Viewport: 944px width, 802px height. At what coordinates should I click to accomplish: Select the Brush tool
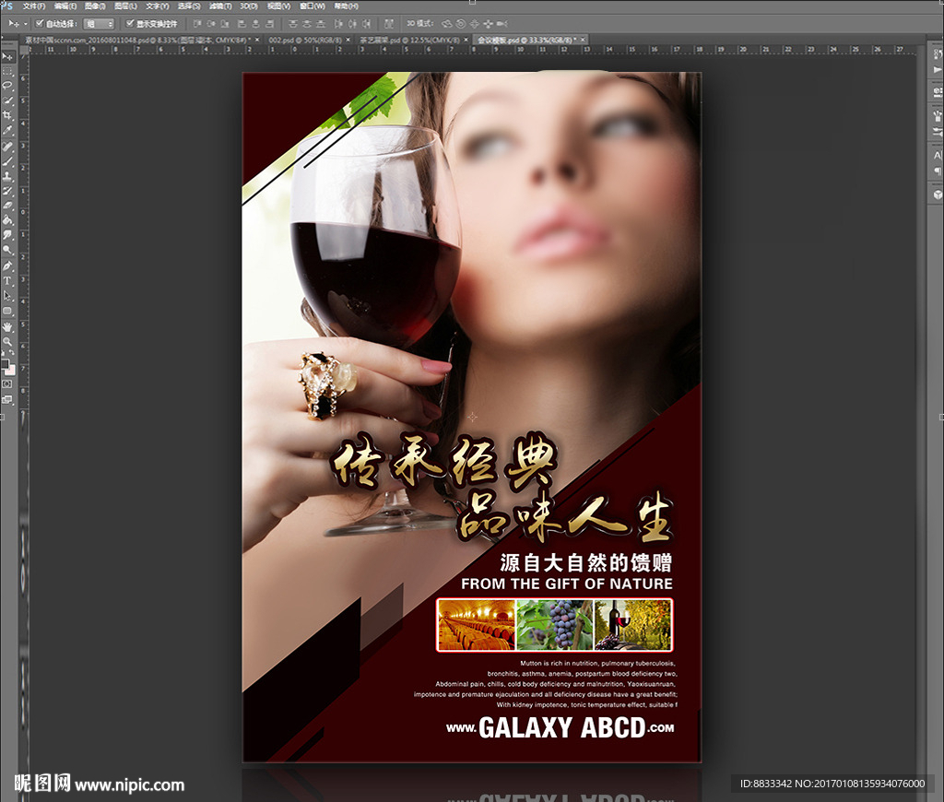(7, 160)
